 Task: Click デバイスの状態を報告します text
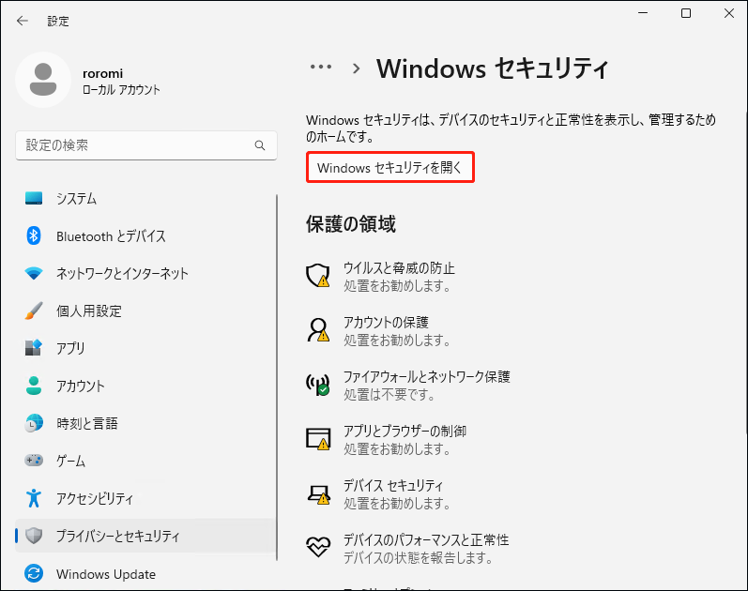(x=418, y=557)
